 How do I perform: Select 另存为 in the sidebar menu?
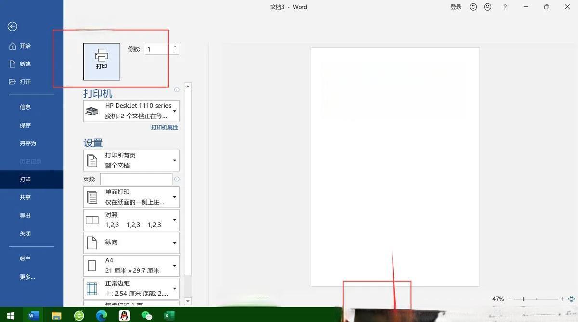pyautogui.click(x=28, y=143)
